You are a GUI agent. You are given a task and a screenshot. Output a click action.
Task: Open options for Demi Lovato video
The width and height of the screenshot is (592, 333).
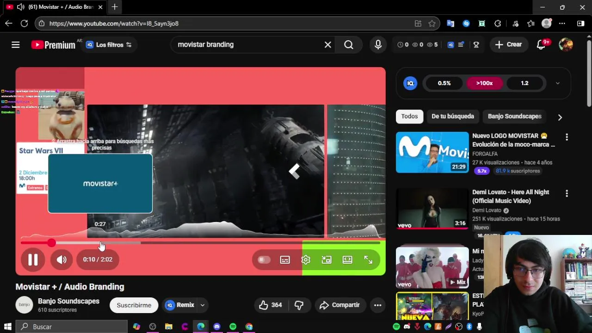click(567, 194)
